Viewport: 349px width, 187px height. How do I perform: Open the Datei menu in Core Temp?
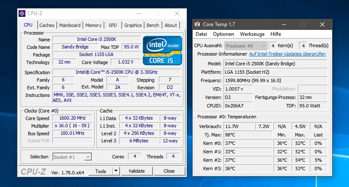tap(201, 34)
